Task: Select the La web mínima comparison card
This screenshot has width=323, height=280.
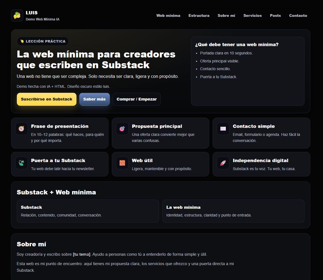Action: point(233,211)
